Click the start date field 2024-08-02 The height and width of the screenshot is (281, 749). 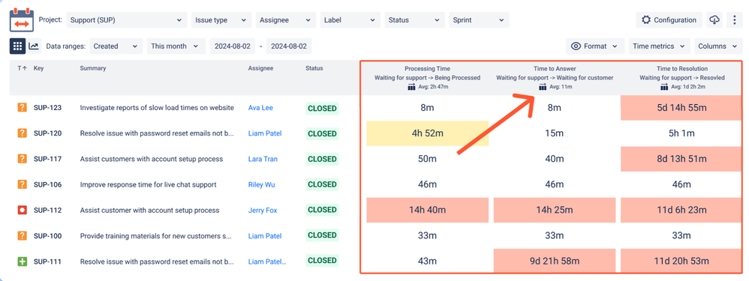(x=233, y=46)
